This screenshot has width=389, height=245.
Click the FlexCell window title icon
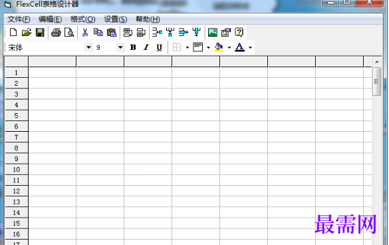click(x=8, y=4)
